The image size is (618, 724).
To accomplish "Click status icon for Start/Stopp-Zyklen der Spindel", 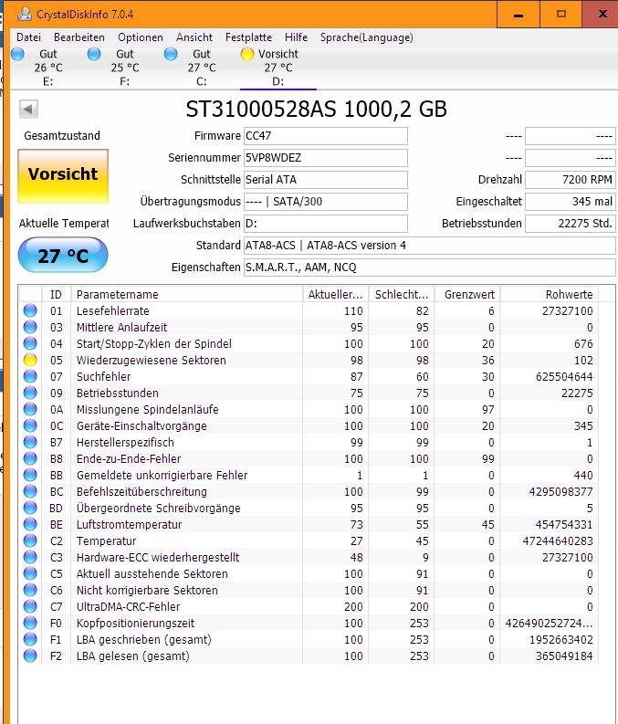I will pyautogui.click(x=30, y=343).
